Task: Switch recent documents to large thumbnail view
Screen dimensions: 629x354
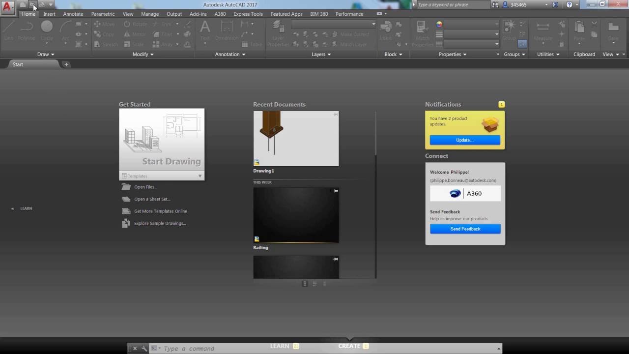Action: tap(305, 284)
